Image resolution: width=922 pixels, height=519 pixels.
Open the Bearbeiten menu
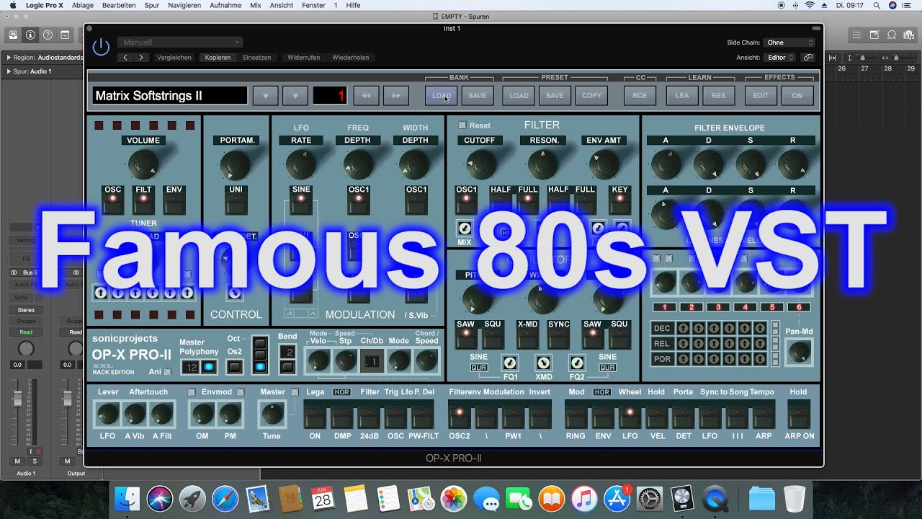(119, 5)
